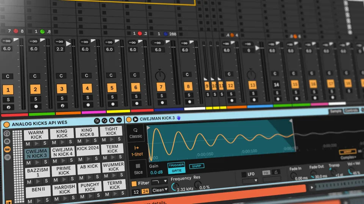Click track 3 volume value 2.2
The image size is (364, 204).
60,49
